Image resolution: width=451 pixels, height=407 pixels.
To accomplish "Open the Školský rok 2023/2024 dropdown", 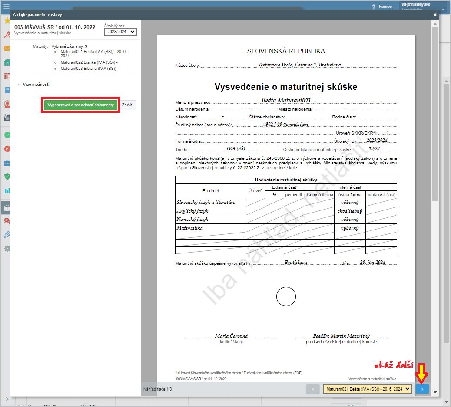I will [x=120, y=32].
